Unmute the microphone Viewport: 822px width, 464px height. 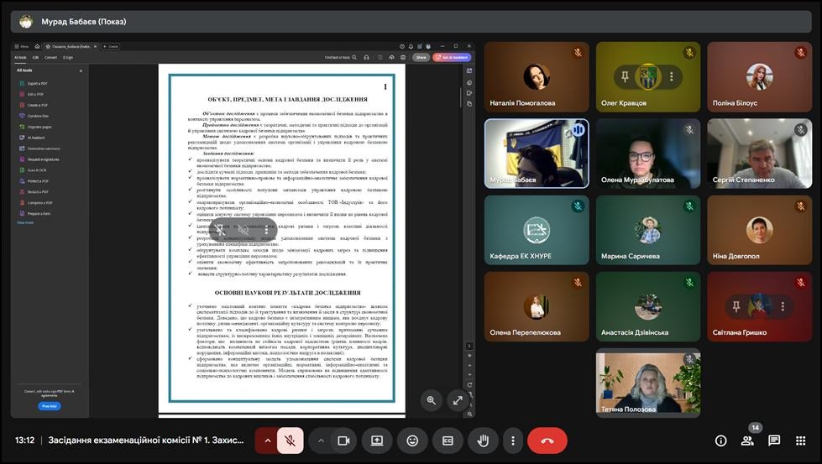[x=290, y=441]
